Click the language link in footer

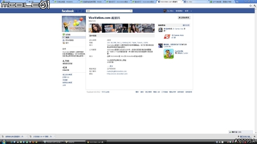106,92
